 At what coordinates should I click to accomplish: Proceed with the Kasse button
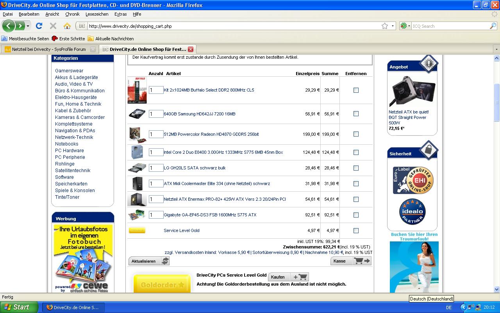[x=351, y=261]
